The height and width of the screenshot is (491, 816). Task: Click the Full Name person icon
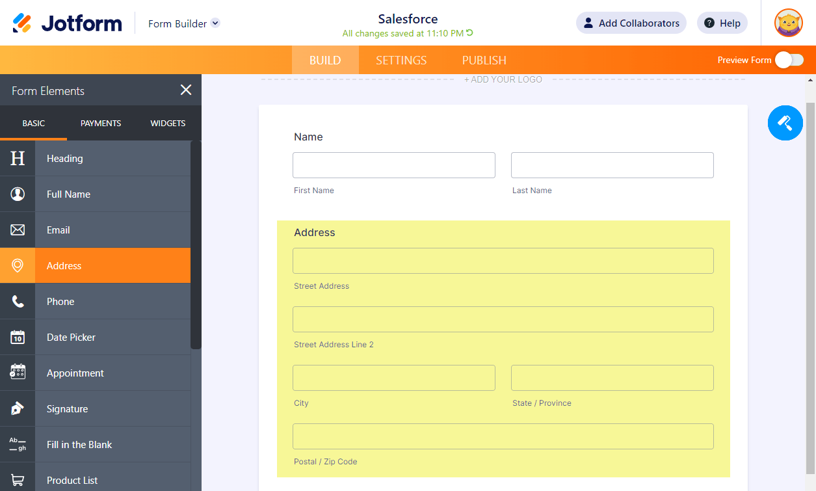(18, 194)
